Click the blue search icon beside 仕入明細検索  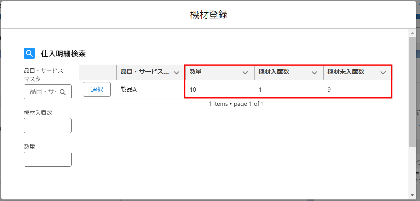point(29,53)
